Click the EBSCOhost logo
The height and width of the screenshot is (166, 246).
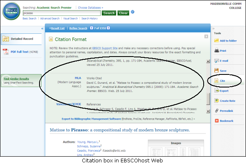pyautogui.click(x=11, y=11)
